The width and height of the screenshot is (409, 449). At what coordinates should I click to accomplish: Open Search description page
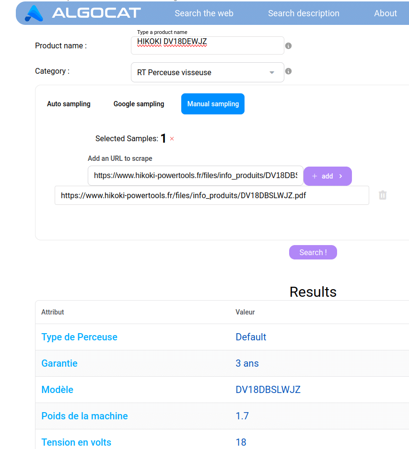(x=304, y=13)
